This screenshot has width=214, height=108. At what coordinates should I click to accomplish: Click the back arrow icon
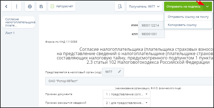coord(7,6)
